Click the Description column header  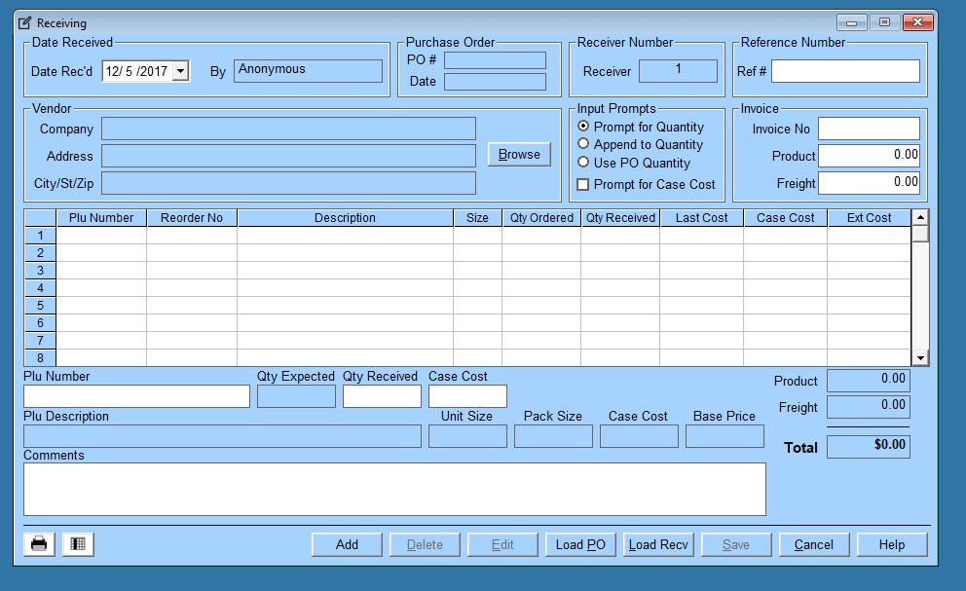[345, 217]
